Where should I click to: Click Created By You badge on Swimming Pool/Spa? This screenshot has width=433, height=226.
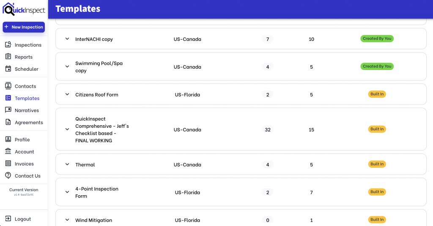point(377,66)
